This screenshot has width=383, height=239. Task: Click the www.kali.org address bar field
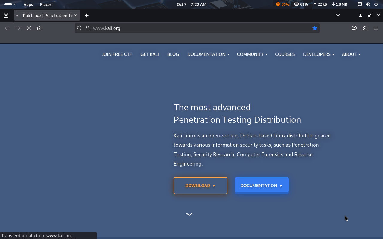(x=194, y=28)
